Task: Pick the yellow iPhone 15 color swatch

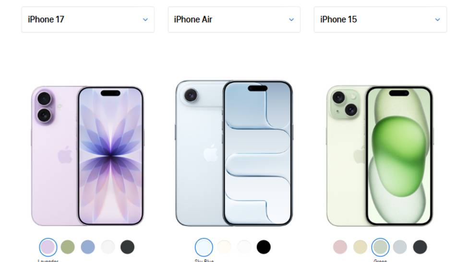Action: click(x=360, y=247)
